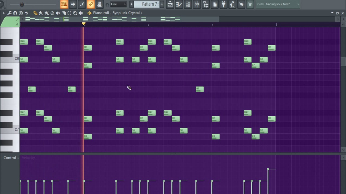The height and width of the screenshot is (194, 346).
Task: Open the Finding your files? news item
Action: (x=278, y=4)
